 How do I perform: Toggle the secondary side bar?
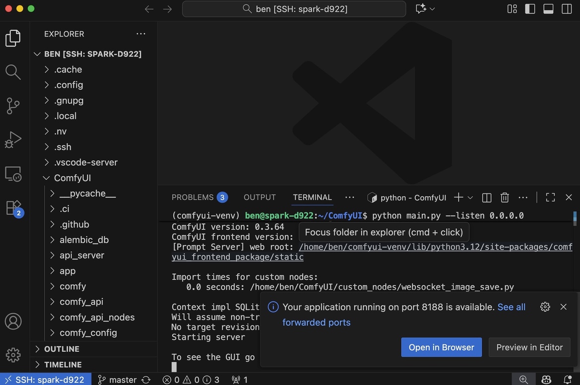(567, 9)
